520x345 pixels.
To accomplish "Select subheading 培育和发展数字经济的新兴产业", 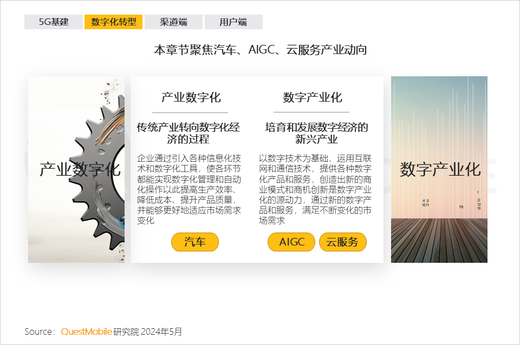I will tap(316, 133).
